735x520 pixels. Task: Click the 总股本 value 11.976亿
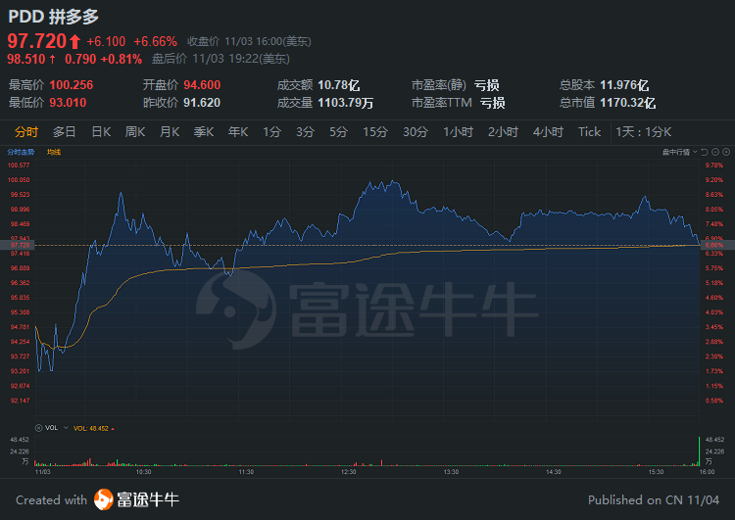click(x=624, y=85)
